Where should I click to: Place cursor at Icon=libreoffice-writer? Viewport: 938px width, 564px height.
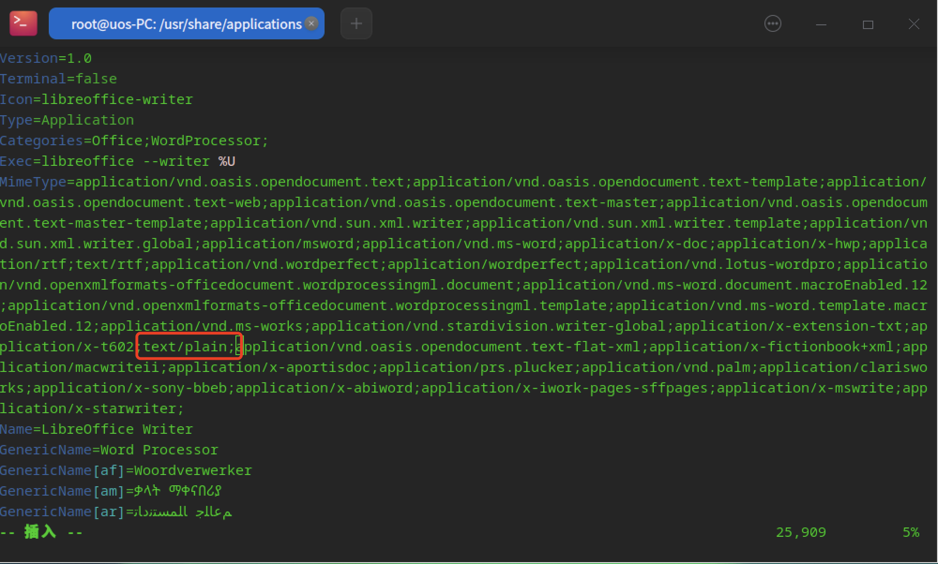(96, 99)
